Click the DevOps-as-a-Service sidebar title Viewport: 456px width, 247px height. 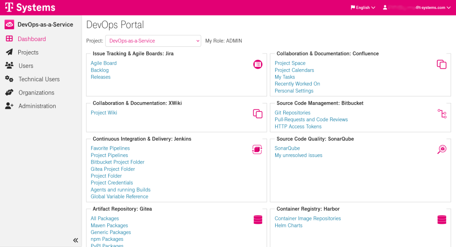coord(45,25)
